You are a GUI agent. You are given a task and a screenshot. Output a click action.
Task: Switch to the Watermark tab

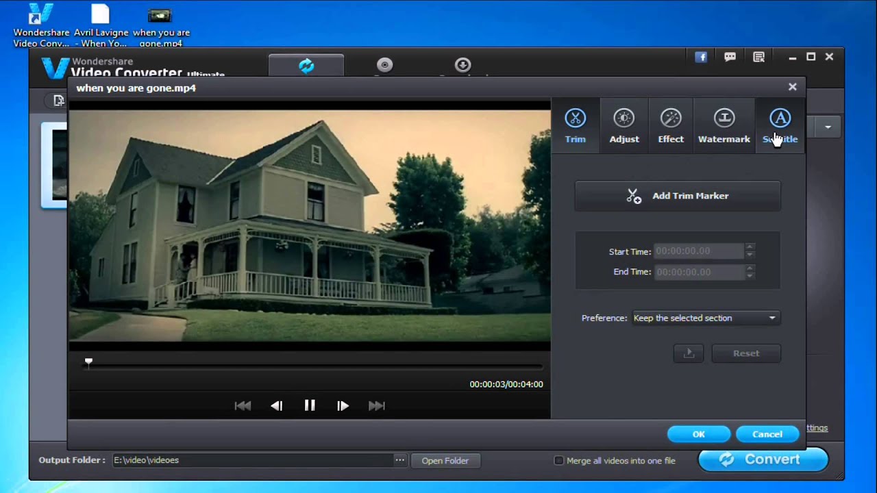(724, 126)
